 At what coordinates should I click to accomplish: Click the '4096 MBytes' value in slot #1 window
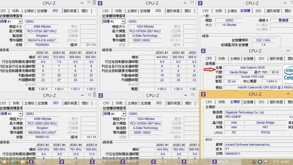click(x=42, y=26)
